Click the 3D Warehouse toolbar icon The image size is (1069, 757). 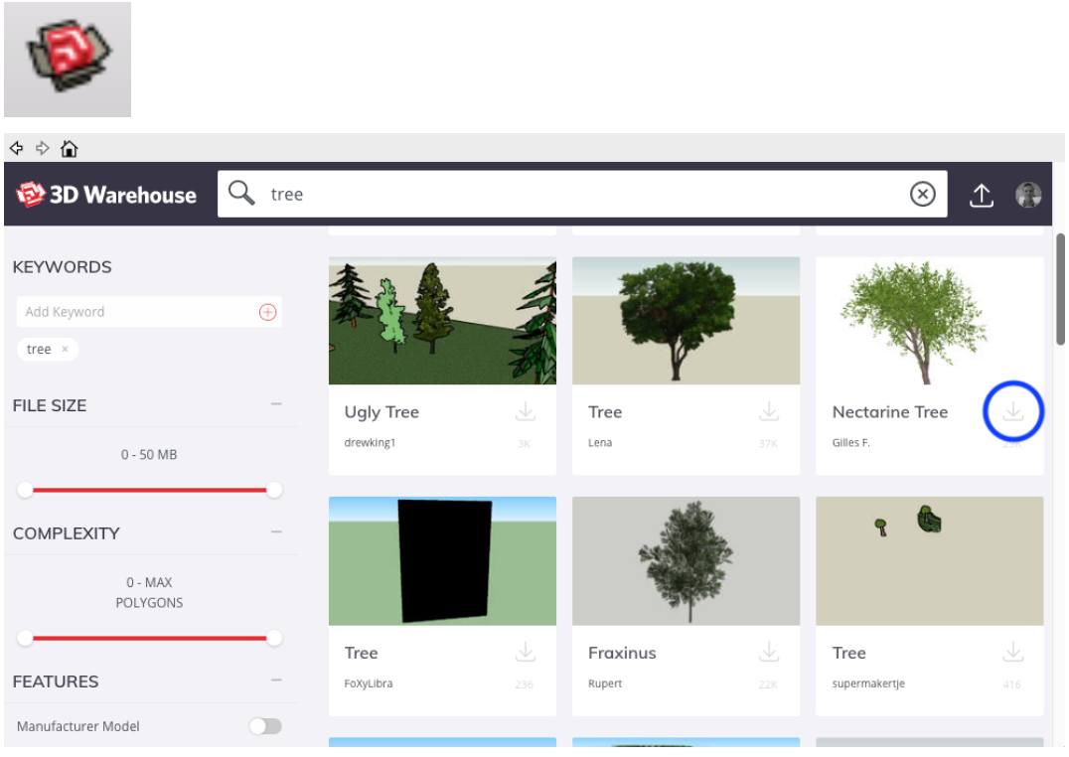tap(68, 59)
